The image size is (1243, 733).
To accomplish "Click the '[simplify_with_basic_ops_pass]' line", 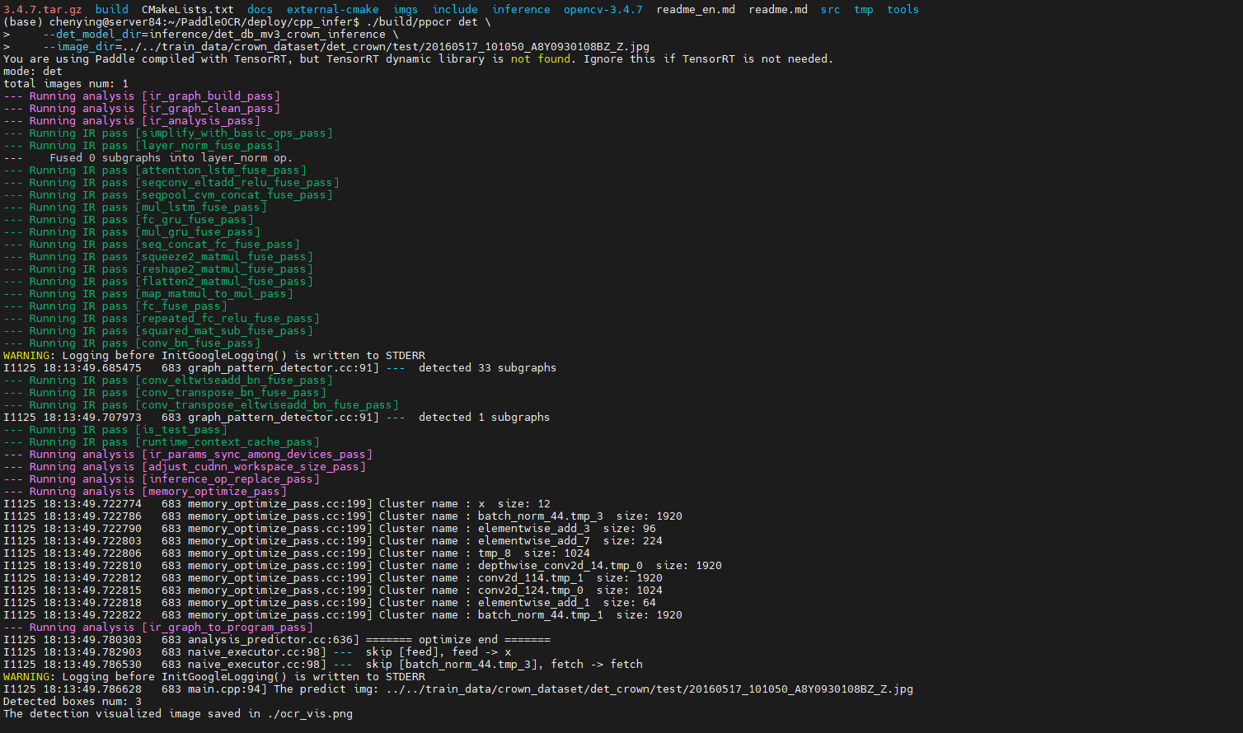I will pyautogui.click(x=168, y=133).
